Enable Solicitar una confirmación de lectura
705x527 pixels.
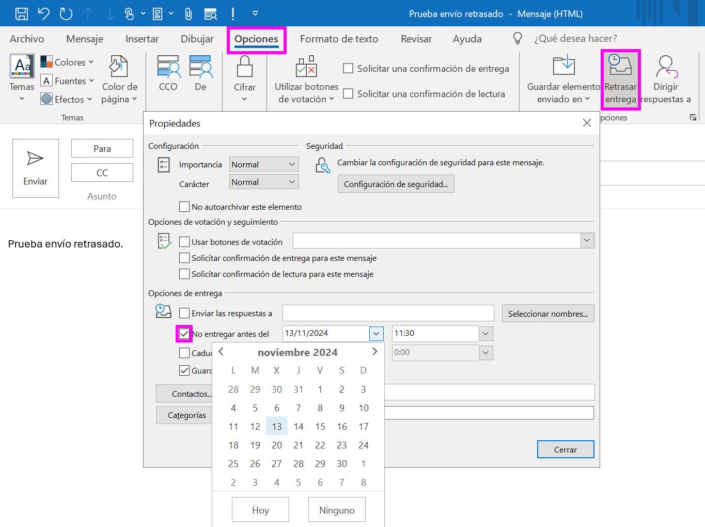pyautogui.click(x=348, y=94)
